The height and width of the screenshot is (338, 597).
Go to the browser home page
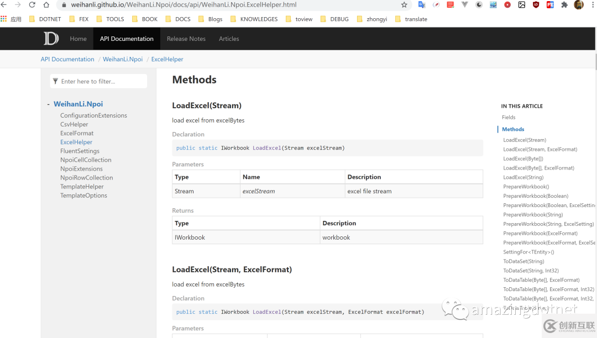[45, 5]
